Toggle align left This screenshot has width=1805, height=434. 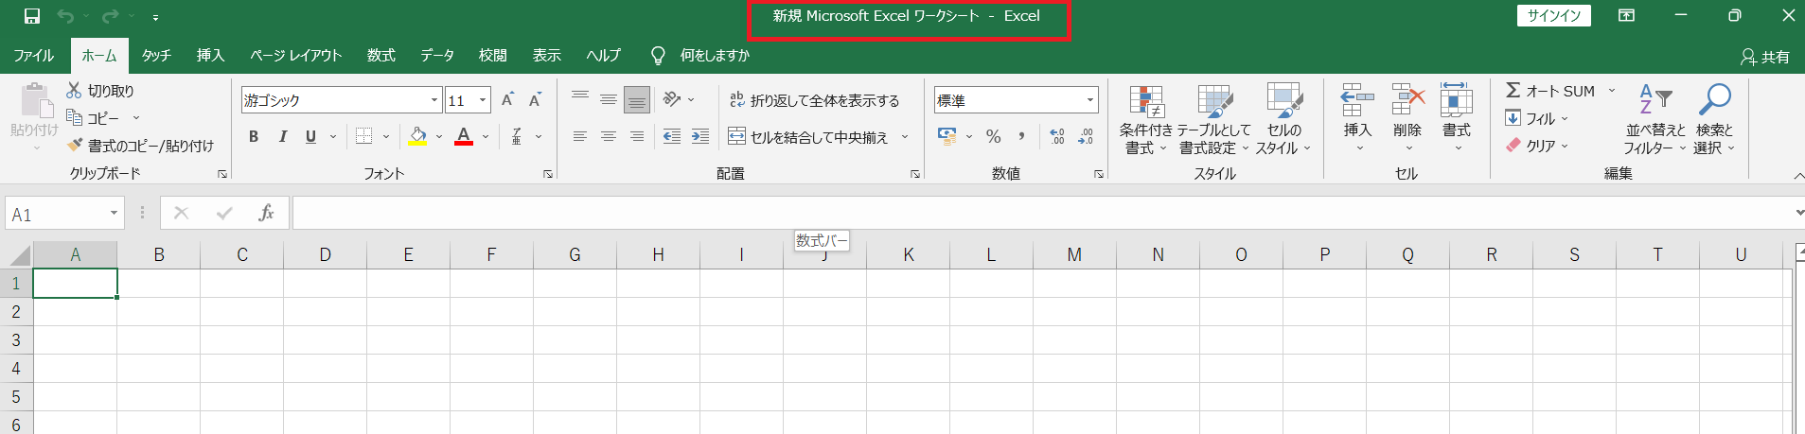580,137
